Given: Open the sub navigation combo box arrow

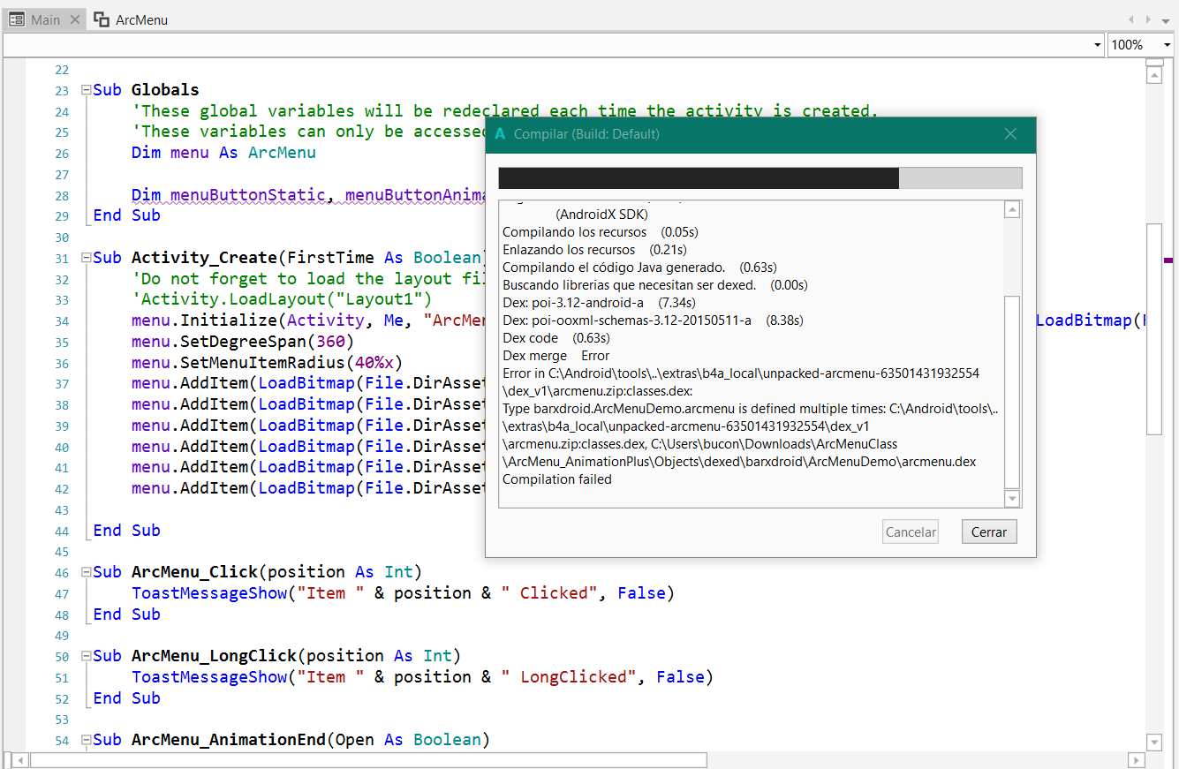Looking at the screenshot, I should click(x=1098, y=44).
